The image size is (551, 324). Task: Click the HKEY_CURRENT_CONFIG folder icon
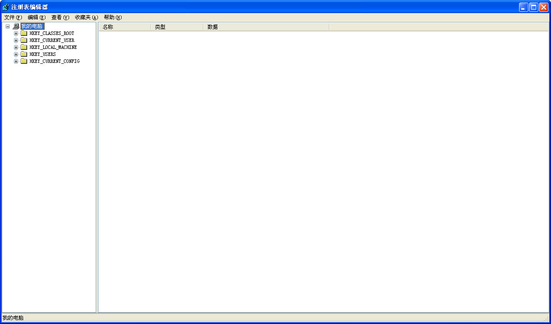24,62
